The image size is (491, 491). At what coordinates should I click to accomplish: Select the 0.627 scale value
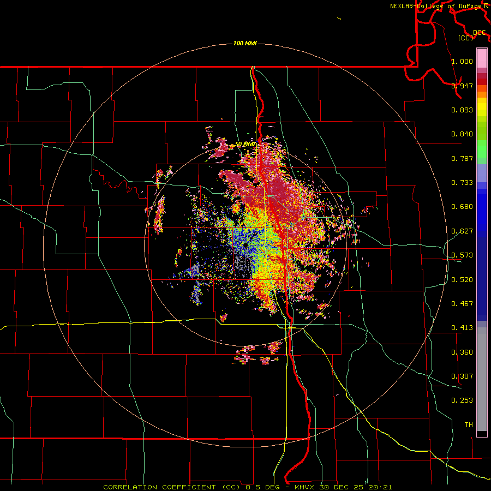tap(462, 231)
